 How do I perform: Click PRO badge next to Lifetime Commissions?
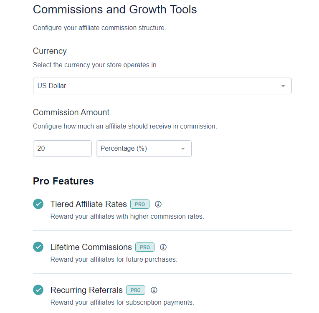pyautogui.click(x=145, y=247)
